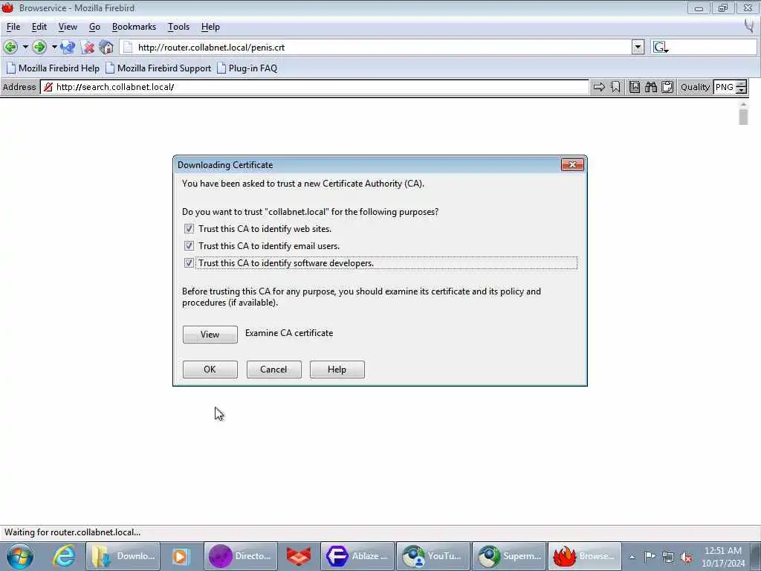761x571 pixels.
Task: Click the muted volume tray icon
Action: click(686, 557)
